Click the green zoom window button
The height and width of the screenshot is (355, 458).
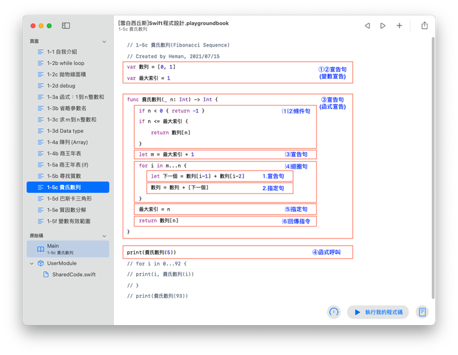pos(49,25)
